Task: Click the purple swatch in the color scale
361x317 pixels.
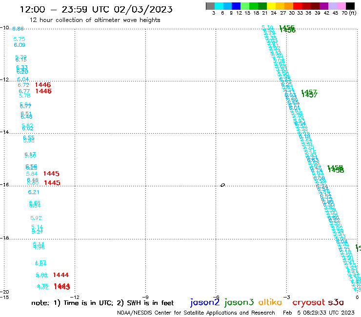Action: tap(324, 6)
